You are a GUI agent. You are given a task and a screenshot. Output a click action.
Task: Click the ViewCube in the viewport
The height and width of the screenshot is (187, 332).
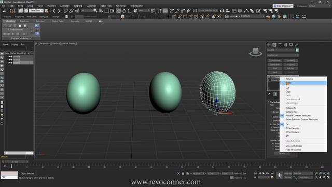(x=256, y=52)
